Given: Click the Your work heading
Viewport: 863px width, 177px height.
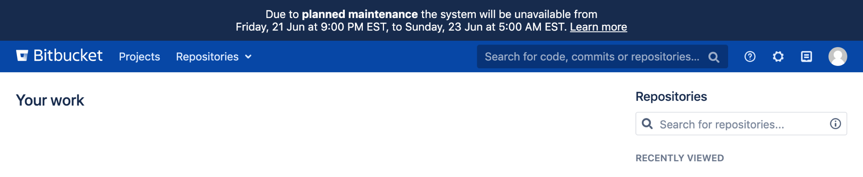Looking at the screenshot, I should [50, 100].
